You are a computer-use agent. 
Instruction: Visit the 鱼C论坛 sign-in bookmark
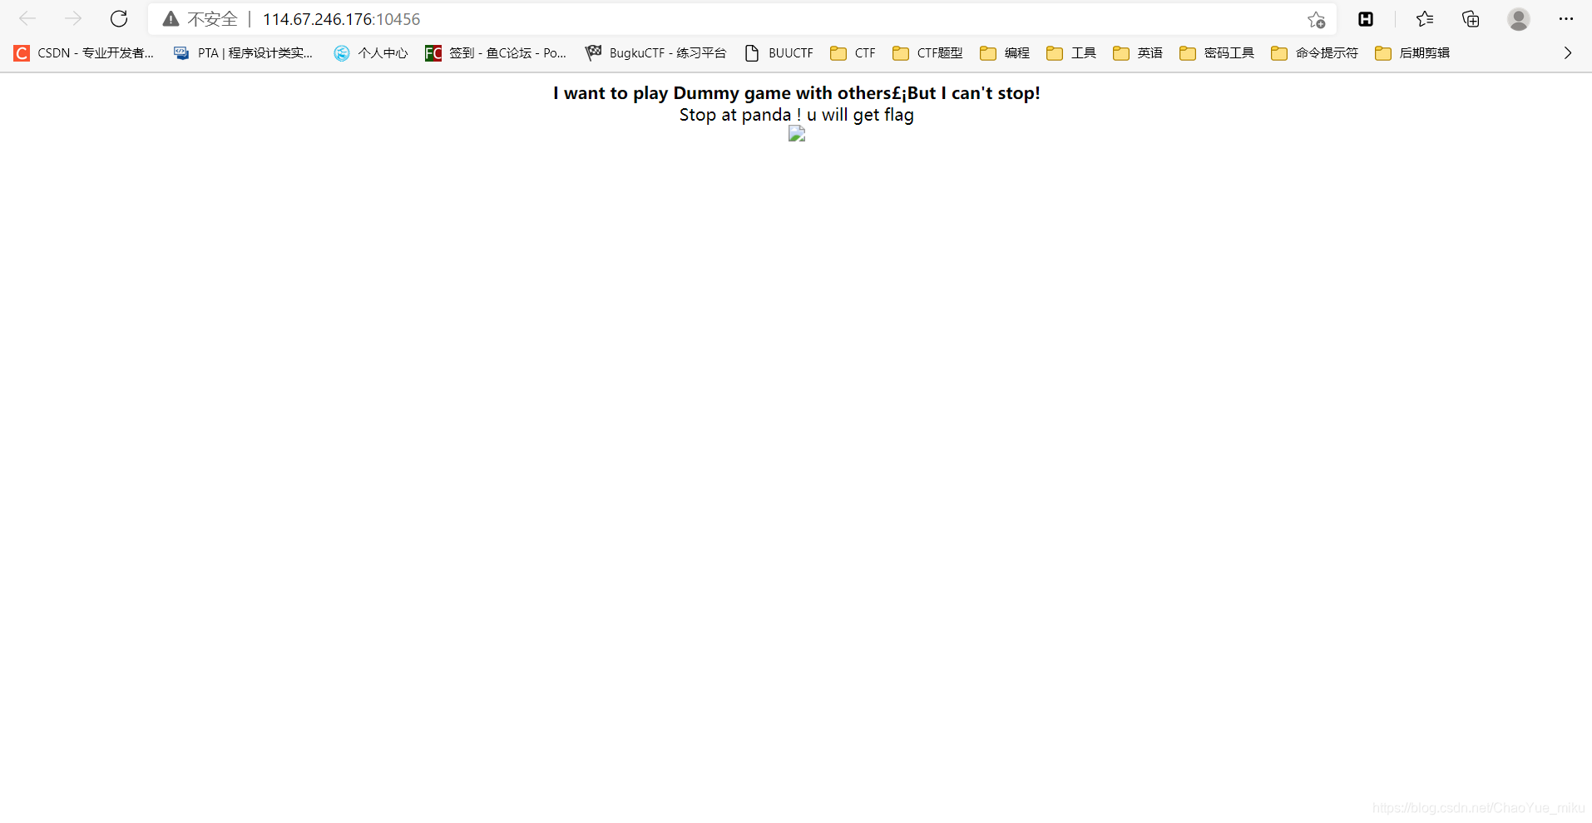pyautogui.click(x=494, y=52)
